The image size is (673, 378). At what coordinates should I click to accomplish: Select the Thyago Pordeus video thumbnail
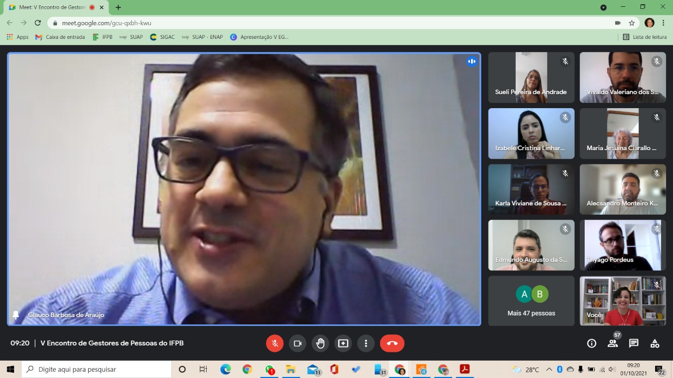623,245
